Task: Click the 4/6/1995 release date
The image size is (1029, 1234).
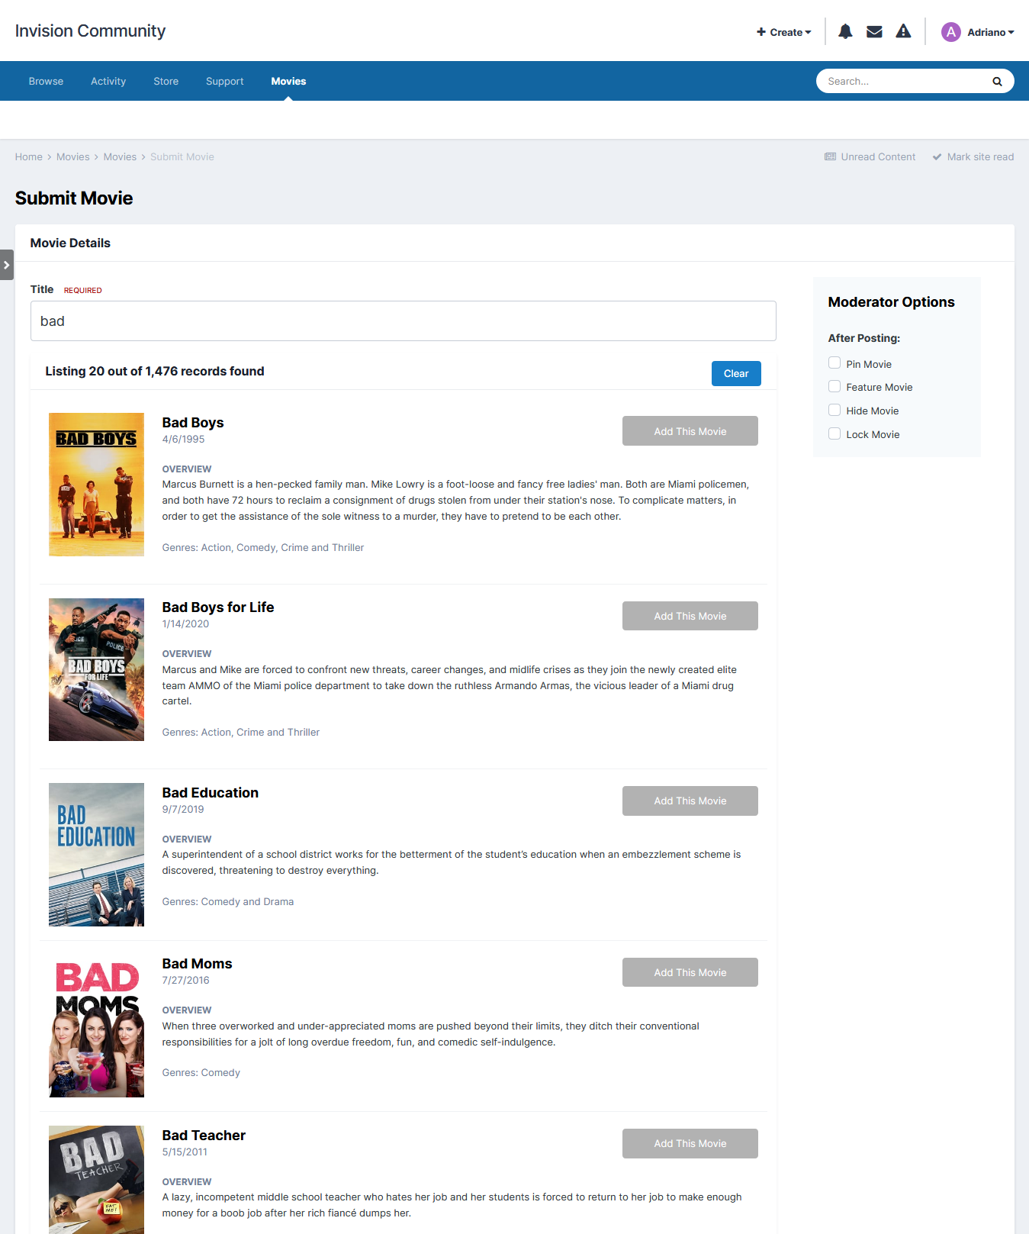Action: [183, 440]
